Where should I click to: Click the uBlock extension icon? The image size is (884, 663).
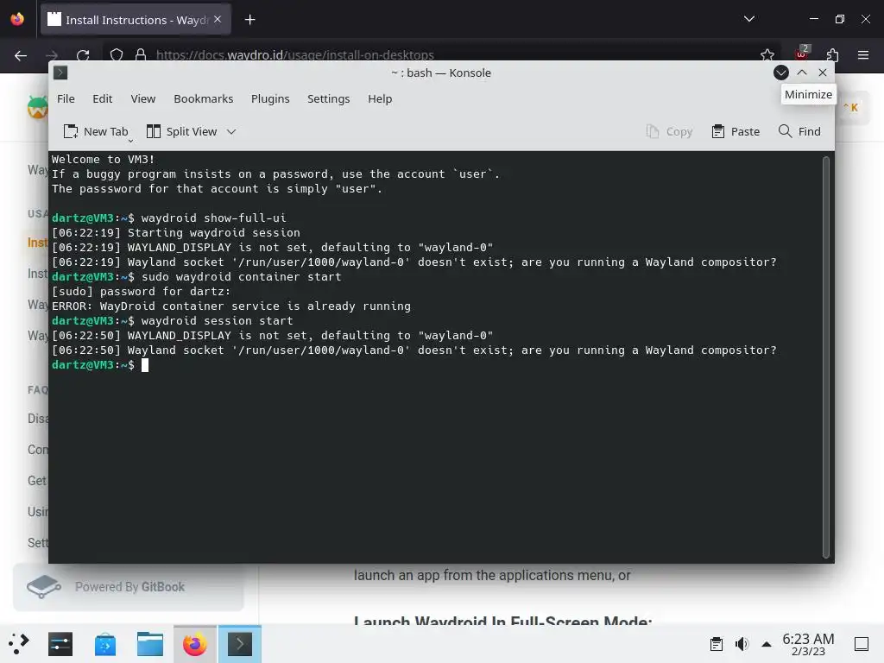tap(802, 53)
